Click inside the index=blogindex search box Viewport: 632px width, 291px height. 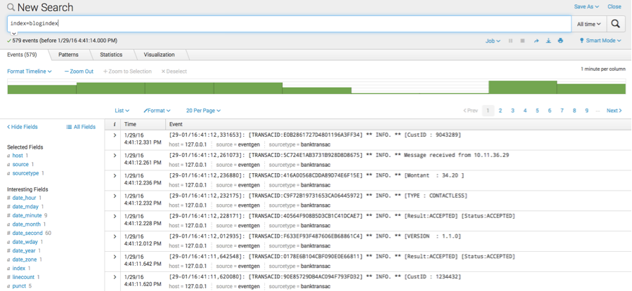click(x=289, y=24)
